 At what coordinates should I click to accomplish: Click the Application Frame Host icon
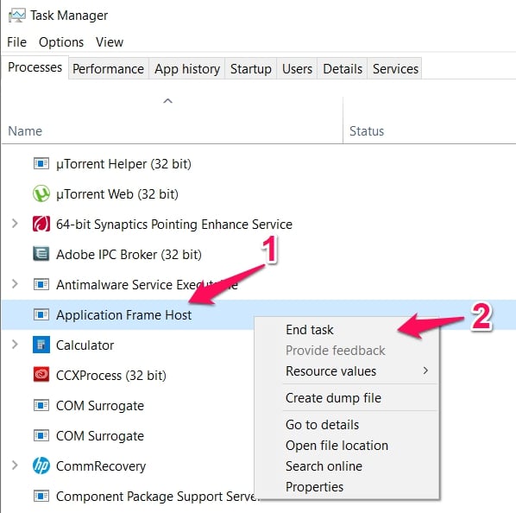41,314
